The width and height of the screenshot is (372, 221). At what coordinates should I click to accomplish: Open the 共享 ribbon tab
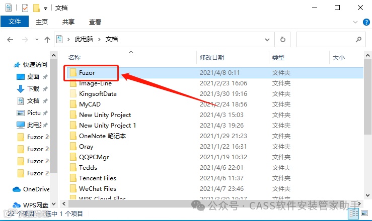coord(68,22)
